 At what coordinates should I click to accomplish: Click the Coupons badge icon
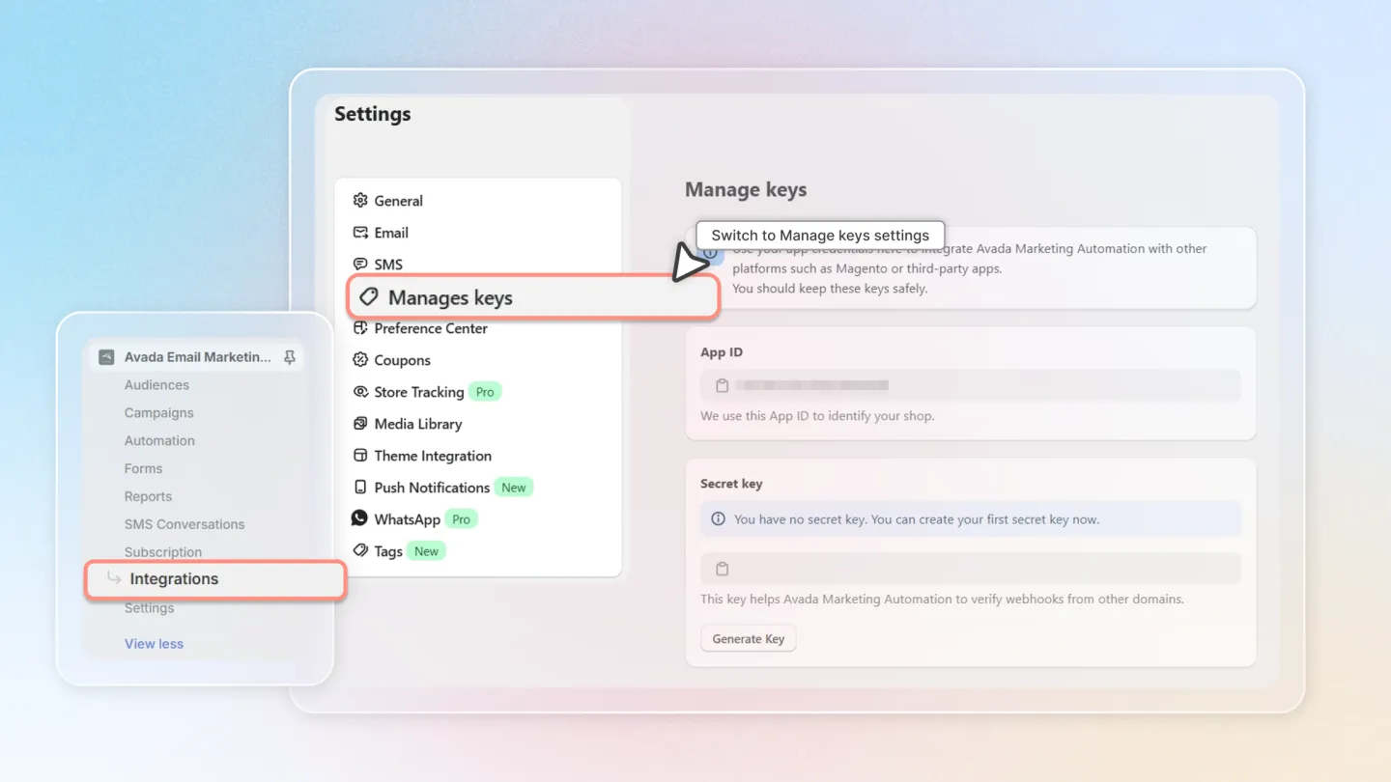[360, 360]
